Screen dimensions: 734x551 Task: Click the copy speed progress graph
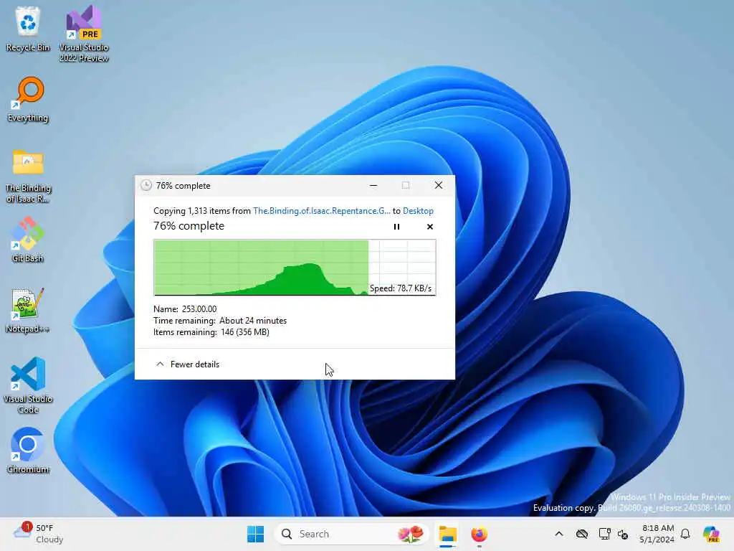point(295,268)
